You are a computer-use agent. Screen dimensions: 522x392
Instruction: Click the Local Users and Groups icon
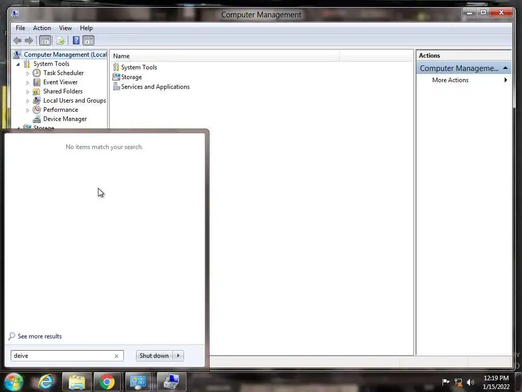[37, 101]
